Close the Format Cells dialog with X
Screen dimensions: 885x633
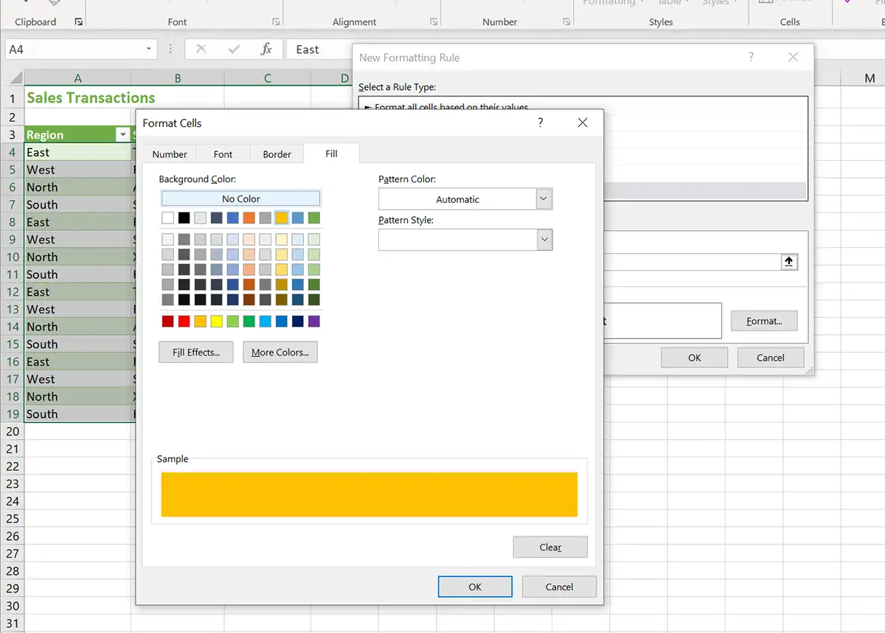(583, 123)
